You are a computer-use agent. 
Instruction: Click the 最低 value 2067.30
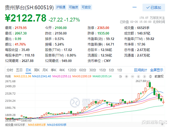[21, 34]
